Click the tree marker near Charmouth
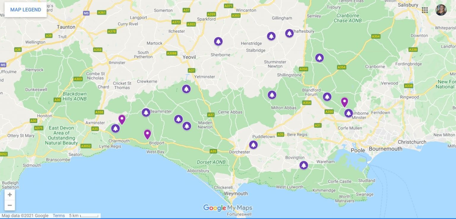Image resolution: width=456 pixels, height=219 pixels. [115, 128]
